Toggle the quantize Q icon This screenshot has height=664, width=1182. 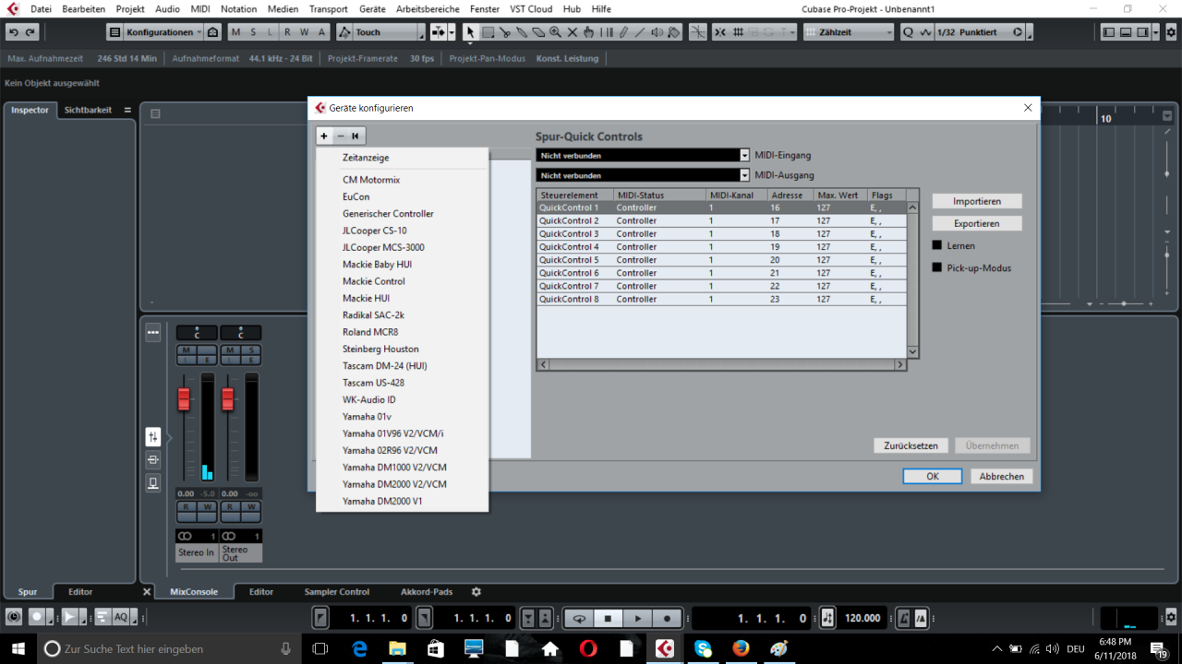click(908, 32)
